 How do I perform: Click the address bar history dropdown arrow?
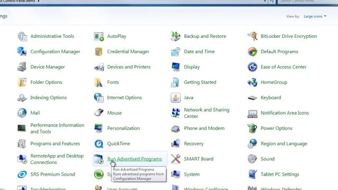tap(265, 1)
